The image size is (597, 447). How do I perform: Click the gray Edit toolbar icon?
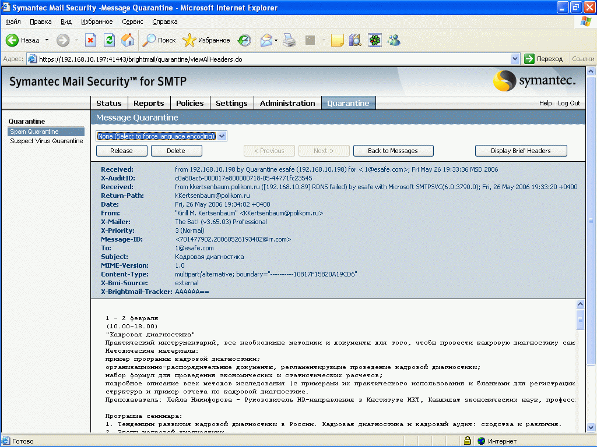point(310,40)
